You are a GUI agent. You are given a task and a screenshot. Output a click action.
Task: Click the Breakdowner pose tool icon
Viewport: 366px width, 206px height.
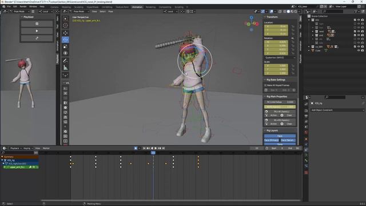(x=65, y=75)
